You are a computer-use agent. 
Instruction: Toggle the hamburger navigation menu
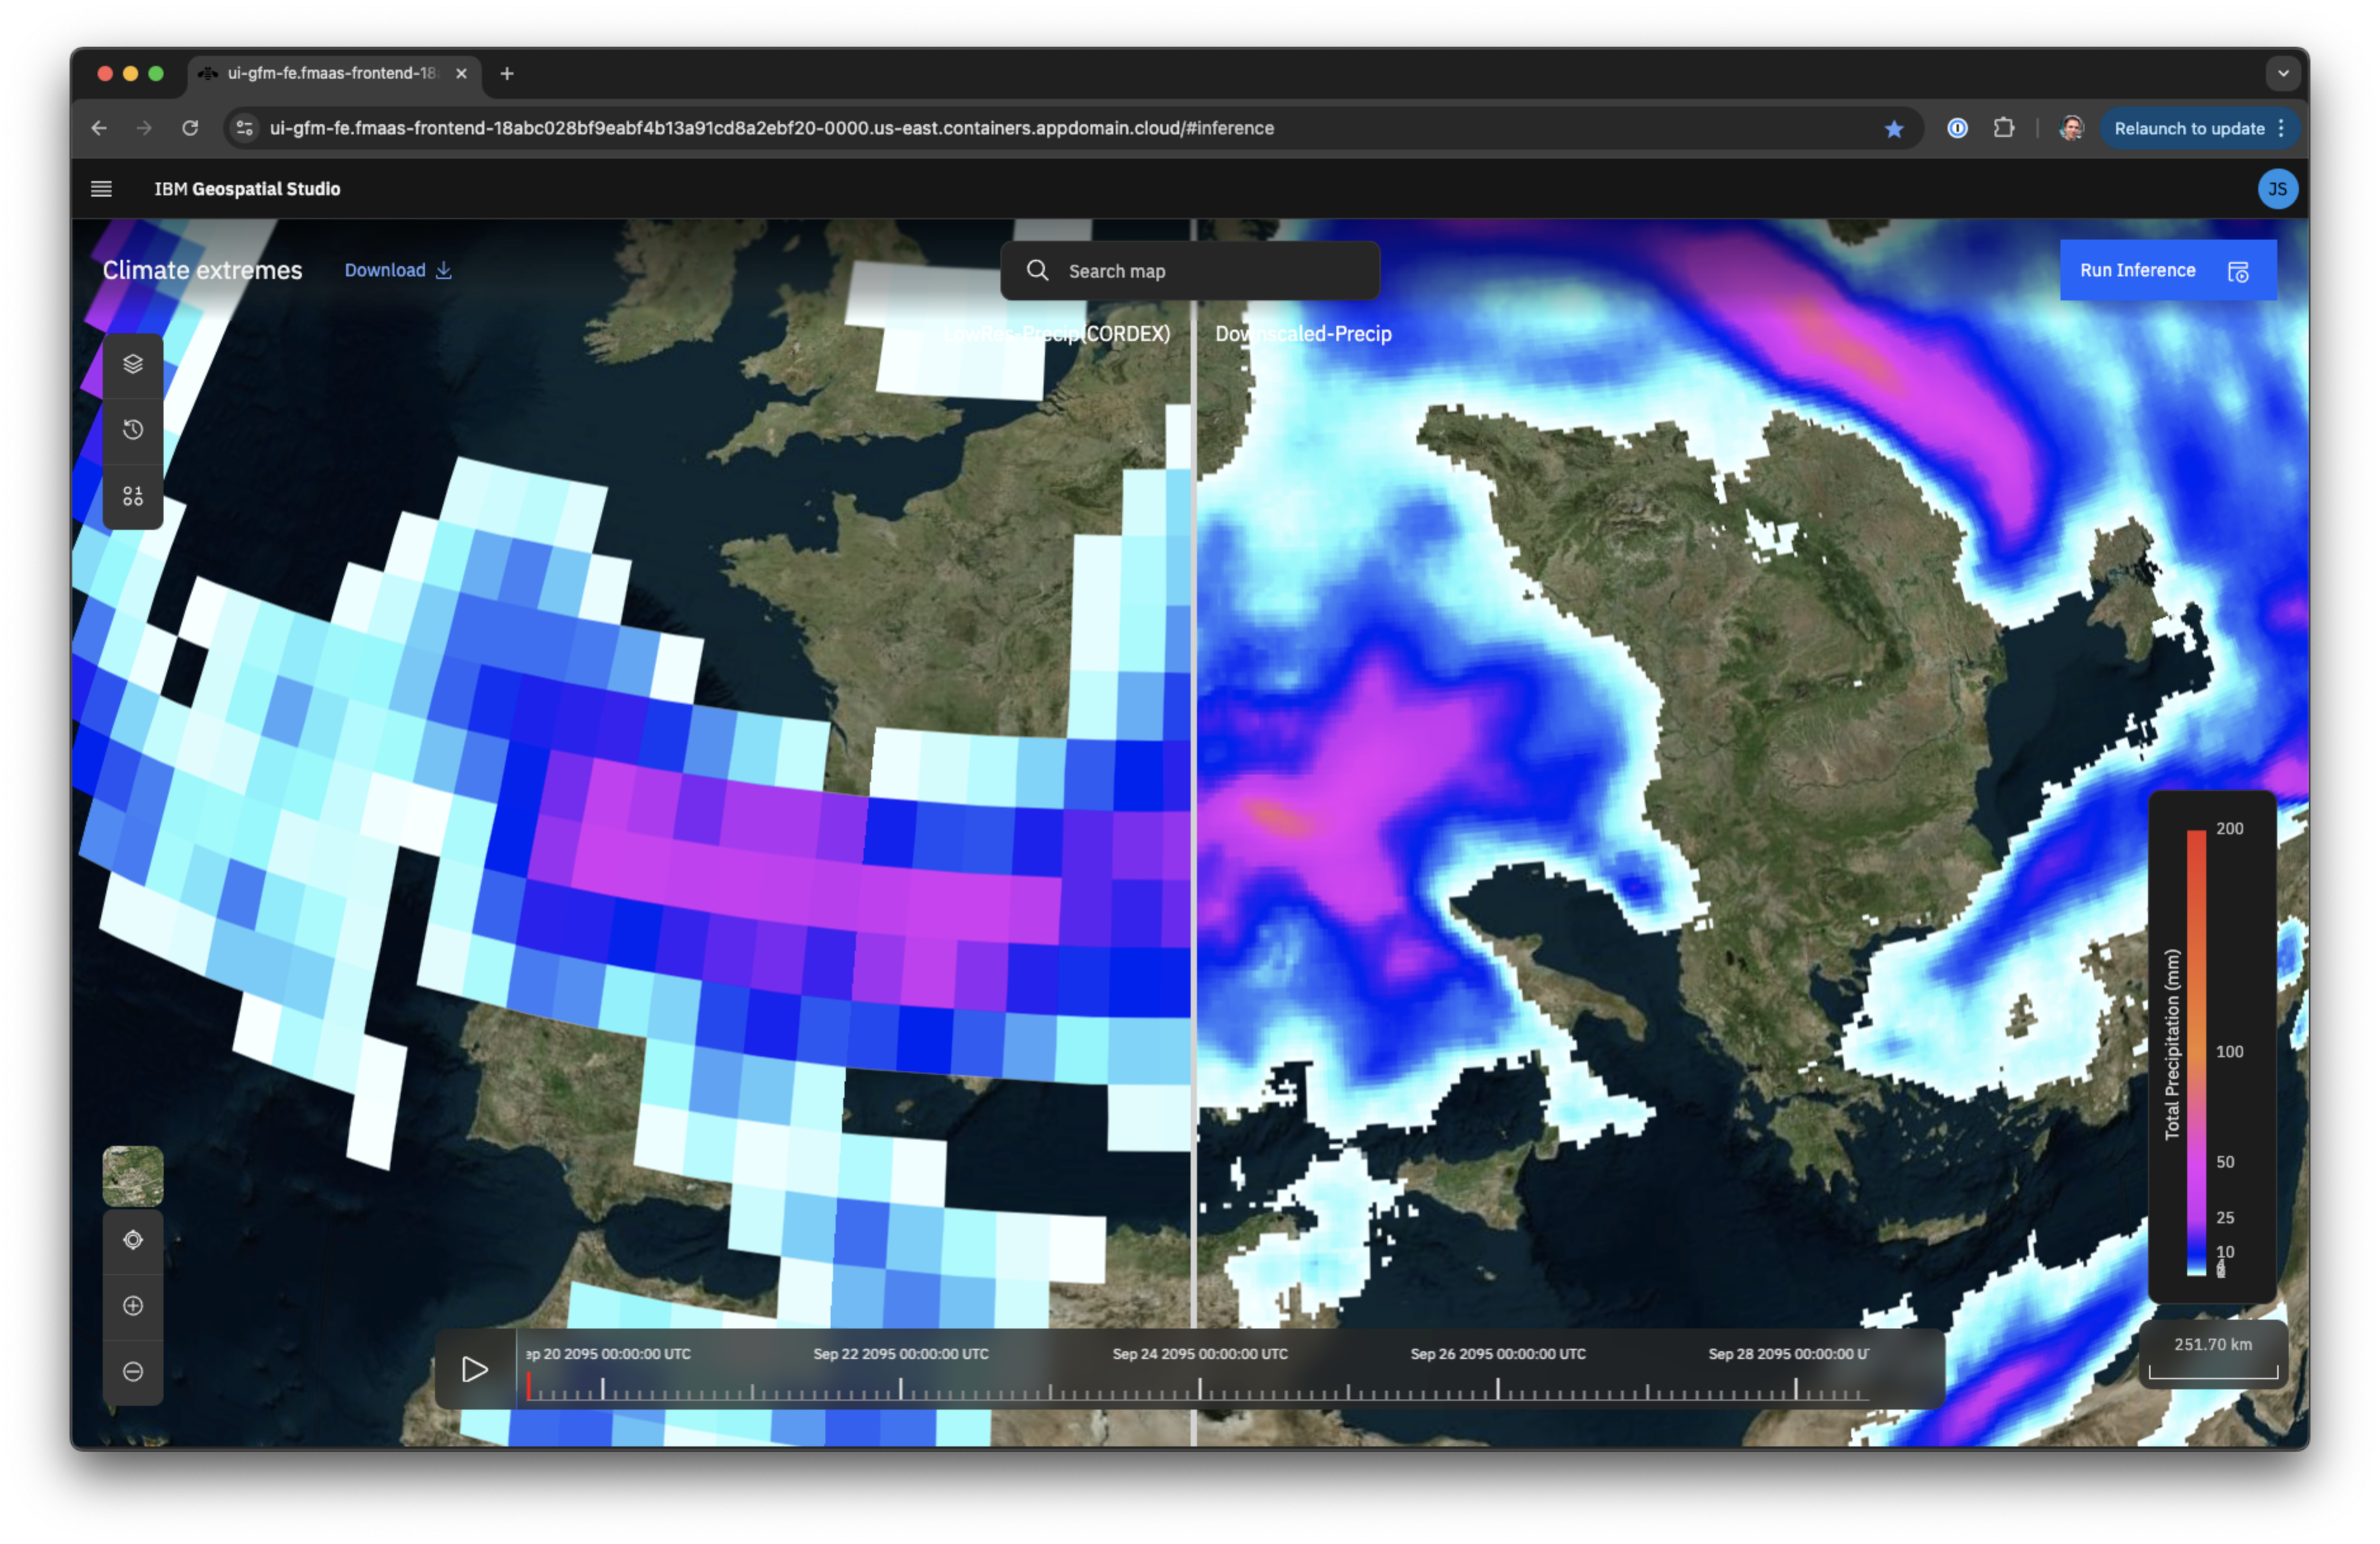(x=101, y=188)
